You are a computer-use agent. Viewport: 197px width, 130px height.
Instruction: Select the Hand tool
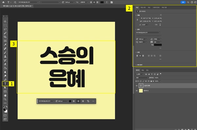[5, 95]
